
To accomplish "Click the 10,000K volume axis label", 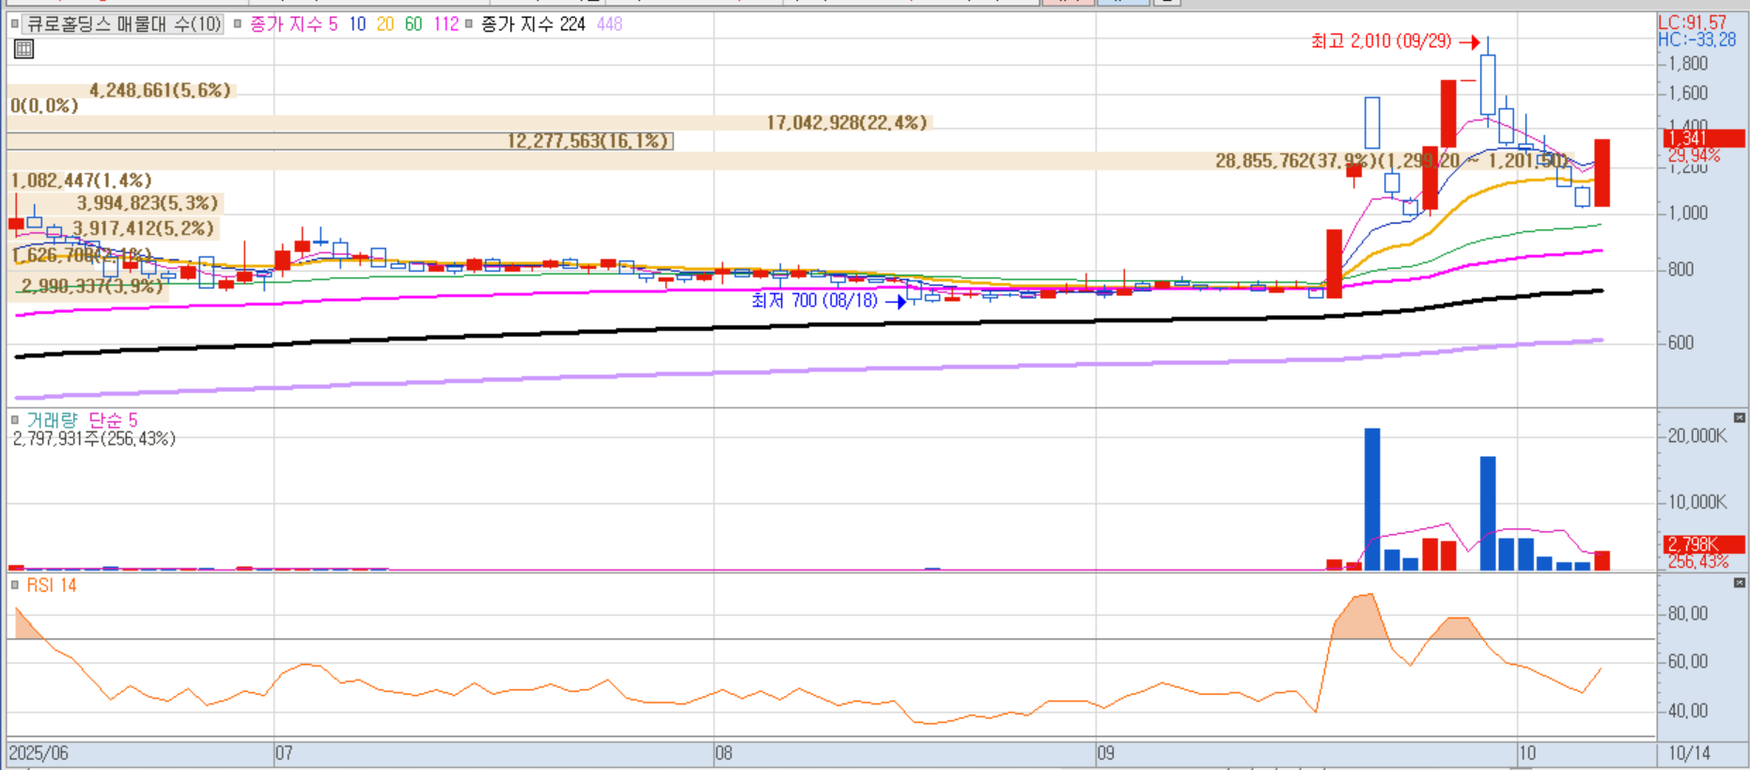I will point(1697,502).
